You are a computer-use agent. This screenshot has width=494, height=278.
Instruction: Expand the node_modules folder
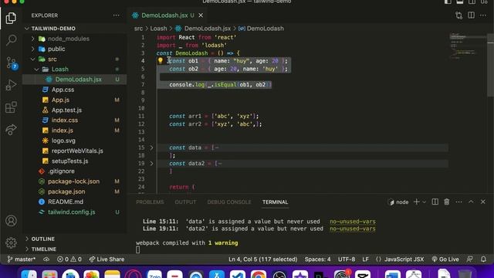click(69, 39)
